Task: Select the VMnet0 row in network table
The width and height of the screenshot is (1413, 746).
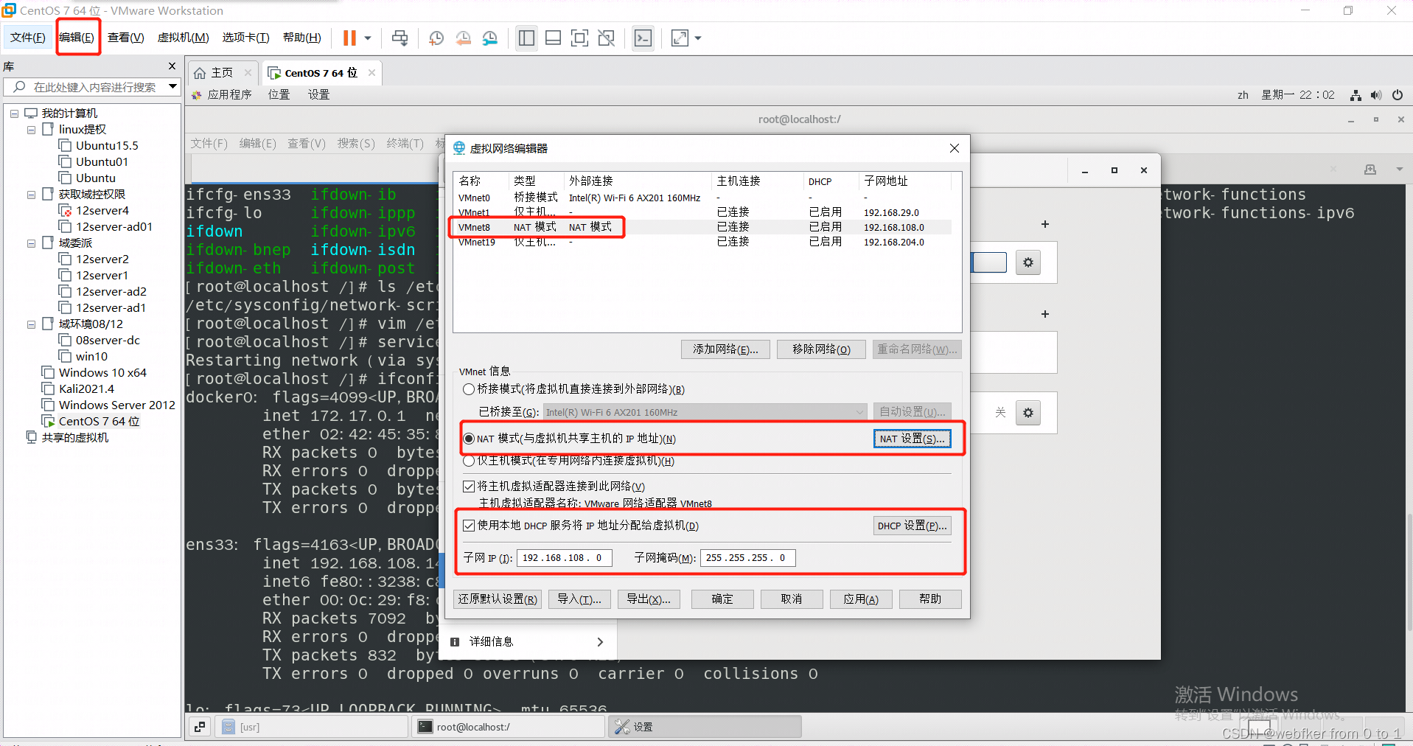Action: point(704,198)
